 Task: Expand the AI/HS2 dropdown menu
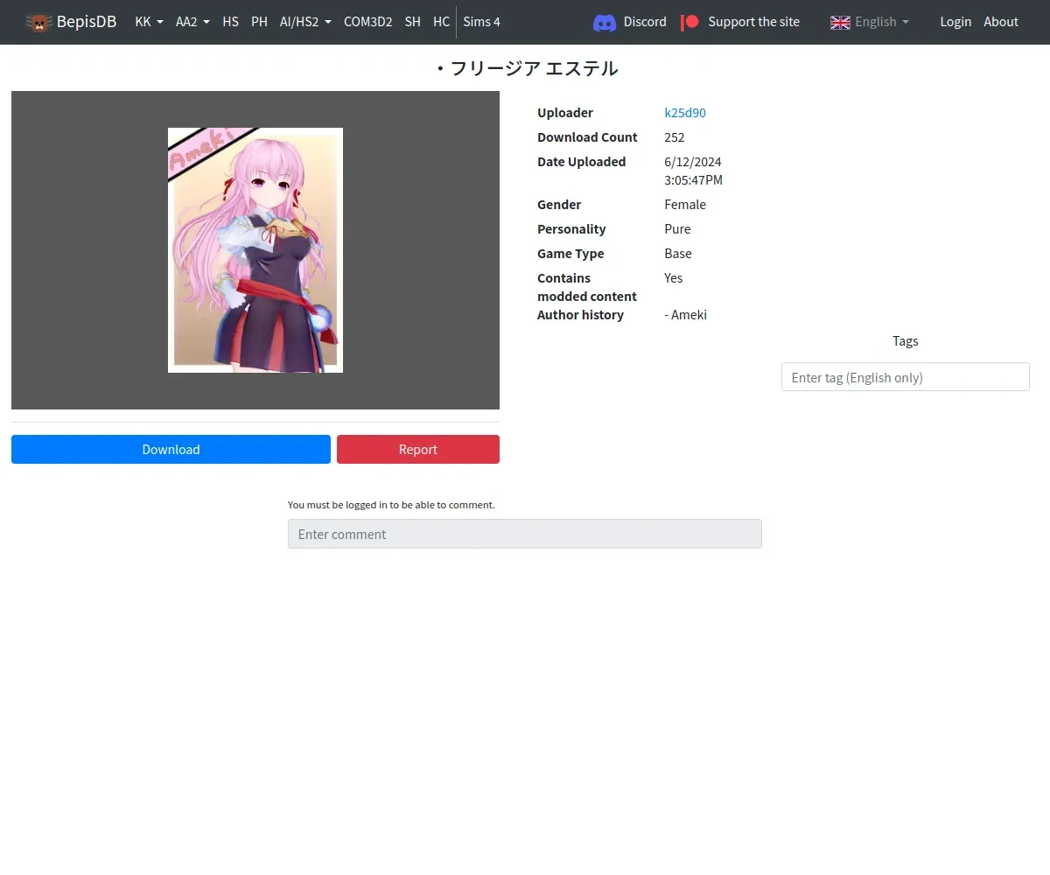(x=305, y=22)
